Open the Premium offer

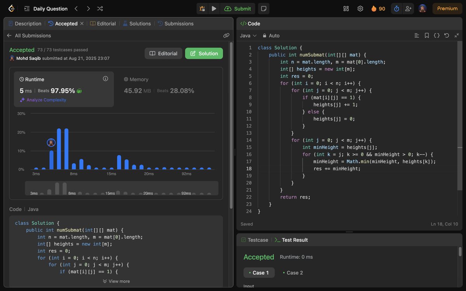(x=447, y=9)
